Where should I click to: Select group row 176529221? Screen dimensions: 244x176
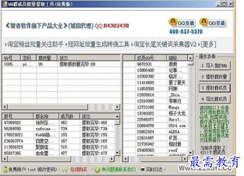(x=58, y=135)
